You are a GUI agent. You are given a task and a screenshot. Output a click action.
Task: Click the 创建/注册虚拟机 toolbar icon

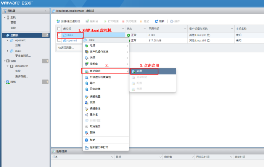pos(59,21)
